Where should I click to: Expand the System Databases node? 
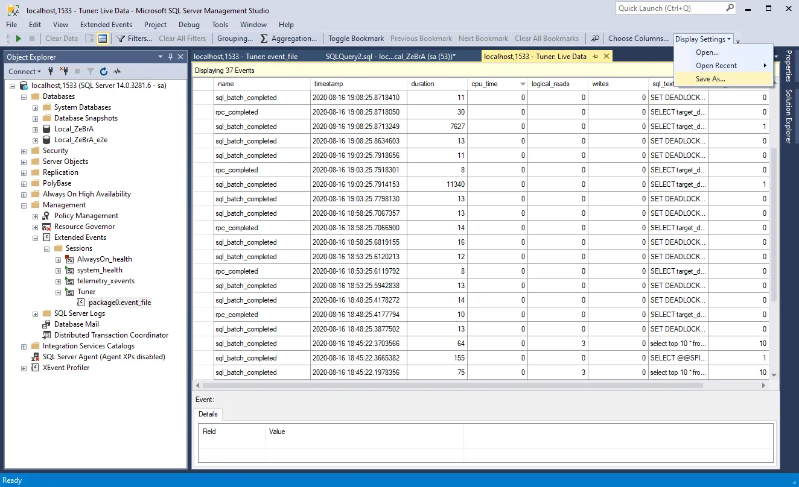pos(36,107)
